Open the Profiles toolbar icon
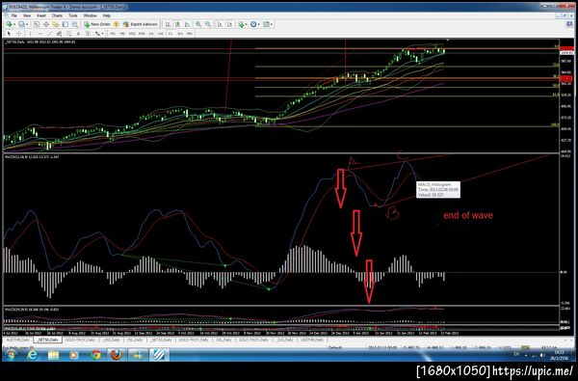 (22, 24)
